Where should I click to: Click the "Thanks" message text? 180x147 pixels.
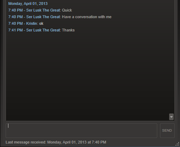[68, 30]
